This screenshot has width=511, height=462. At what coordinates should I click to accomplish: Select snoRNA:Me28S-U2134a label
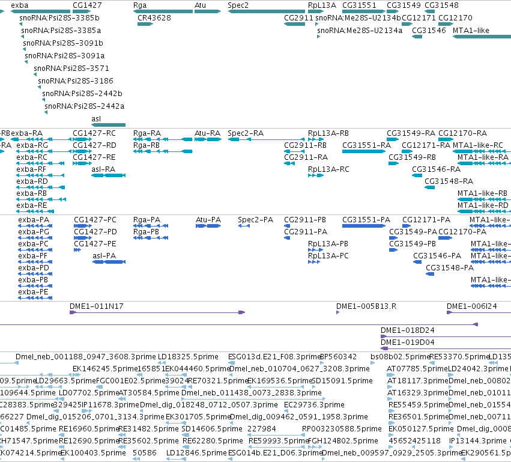click(x=360, y=31)
